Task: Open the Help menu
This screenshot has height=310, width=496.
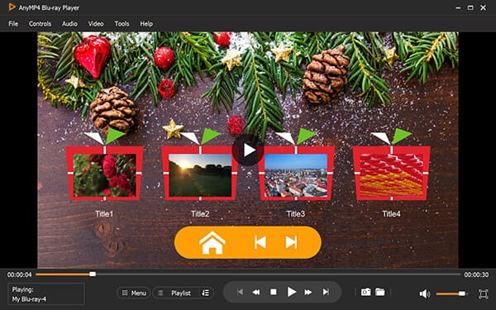Action: pyautogui.click(x=146, y=24)
